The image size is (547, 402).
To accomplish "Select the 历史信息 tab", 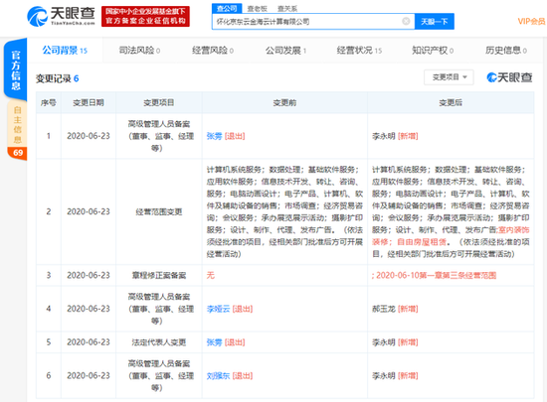I will coord(506,51).
